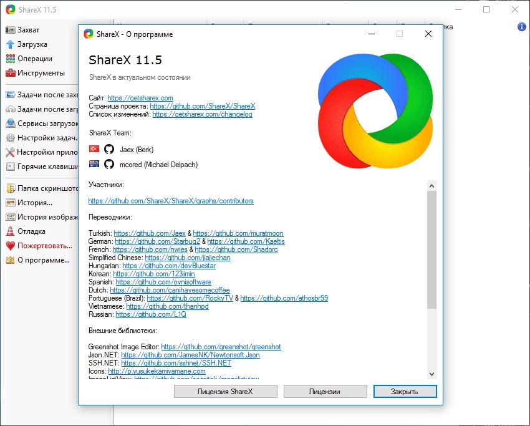530x426 pixels.
Task: Open Dutch github.com/canihavesomecoffee link
Action: (x=170, y=290)
